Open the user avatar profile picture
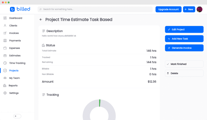Image resolution: width=207 pixels, height=120 pixels. coord(199,9)
